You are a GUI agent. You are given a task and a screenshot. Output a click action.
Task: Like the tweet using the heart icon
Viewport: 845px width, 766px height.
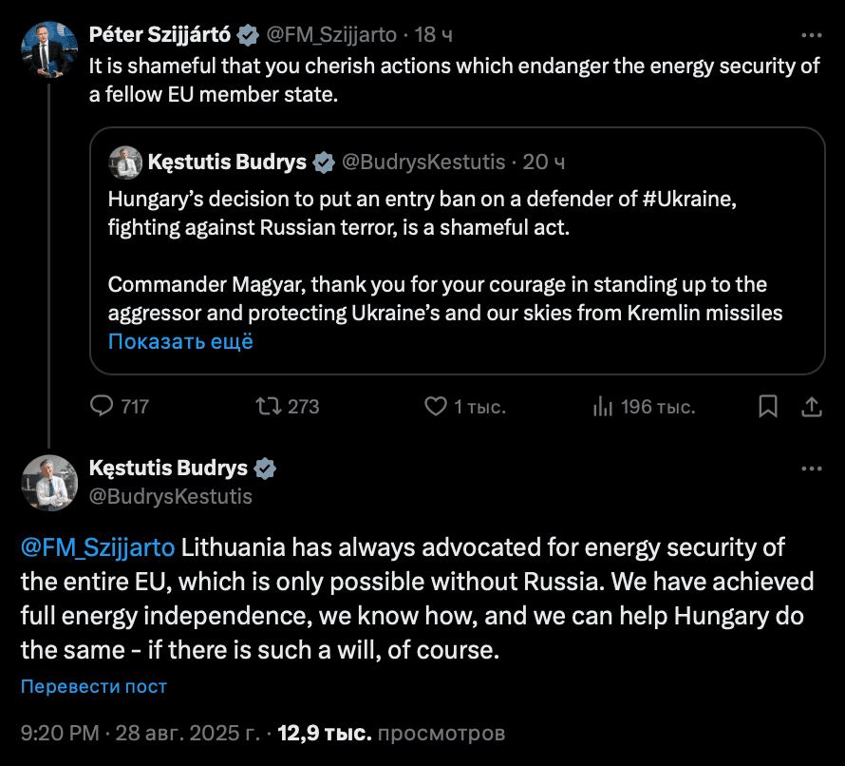(x=436, y=406)
